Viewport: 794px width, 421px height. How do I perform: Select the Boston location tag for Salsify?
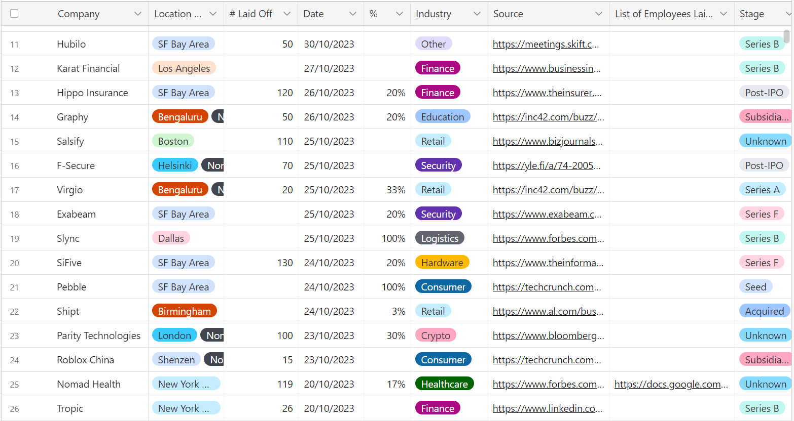[173, 141]
